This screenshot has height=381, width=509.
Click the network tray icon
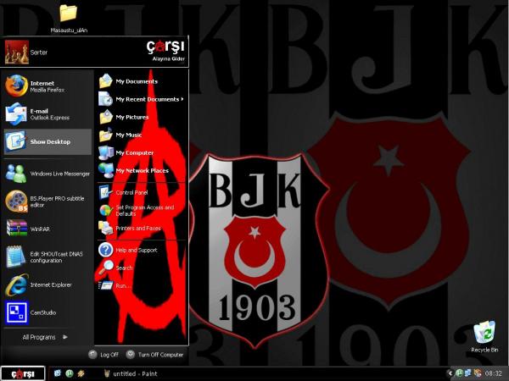[468, 373]
